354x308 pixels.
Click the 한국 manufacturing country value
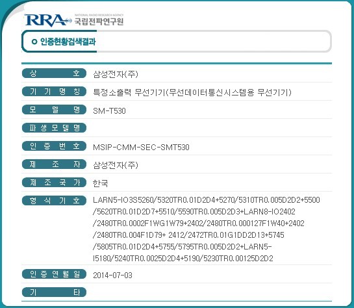101,183
